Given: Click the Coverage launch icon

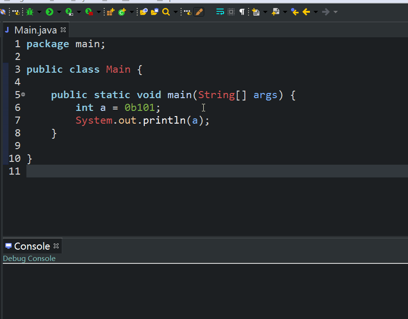Looking at the screenshot, I should pyautogui.click(x=69, y=12).
